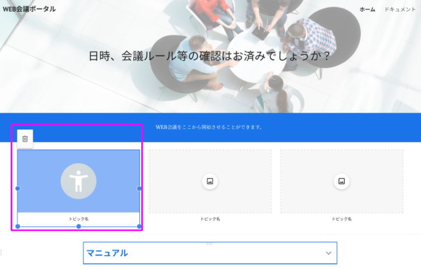Open the ホーム navigation tab
421x270 pixels.
click(367, 9)
